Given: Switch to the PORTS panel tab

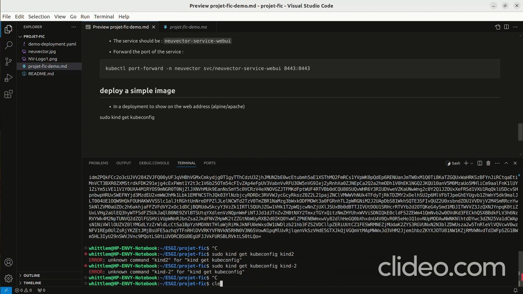Looking at the screenshot, I should pos(210,163).
